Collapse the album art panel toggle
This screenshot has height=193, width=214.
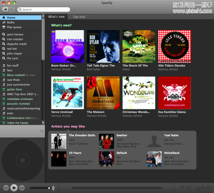(42, 131)
